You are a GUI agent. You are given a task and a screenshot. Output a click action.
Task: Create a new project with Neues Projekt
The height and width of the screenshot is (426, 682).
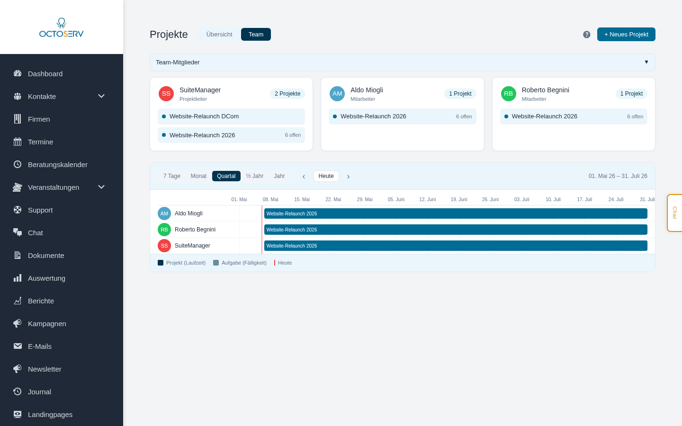[x=626, y=35]
